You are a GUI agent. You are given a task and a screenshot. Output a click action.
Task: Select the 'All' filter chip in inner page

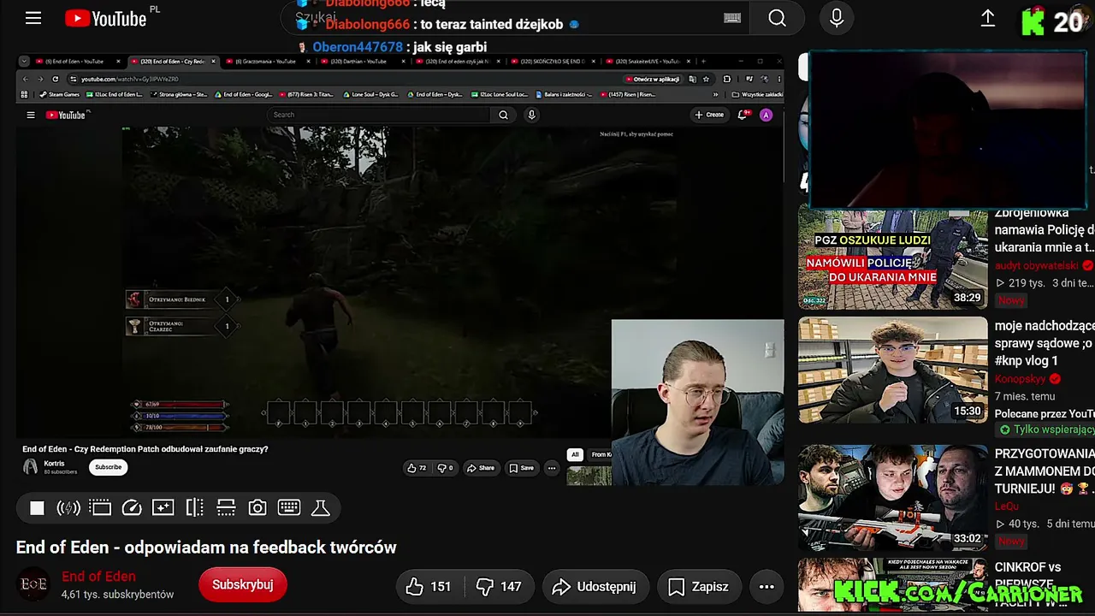[x=576, y=454]
